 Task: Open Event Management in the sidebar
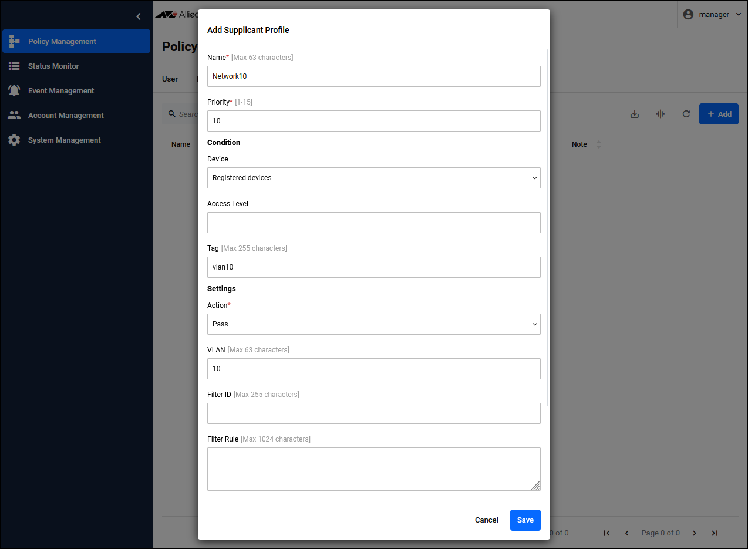click(x=60, y=91)
